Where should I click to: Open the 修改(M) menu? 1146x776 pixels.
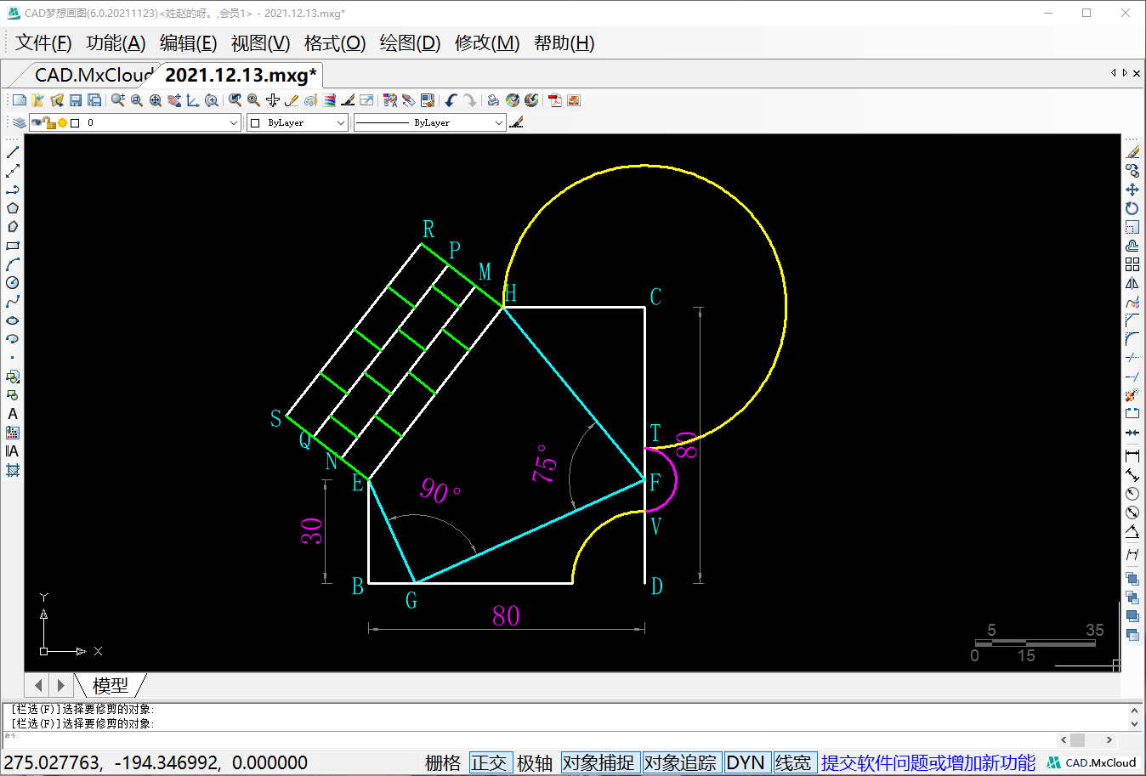coord(487,42)
